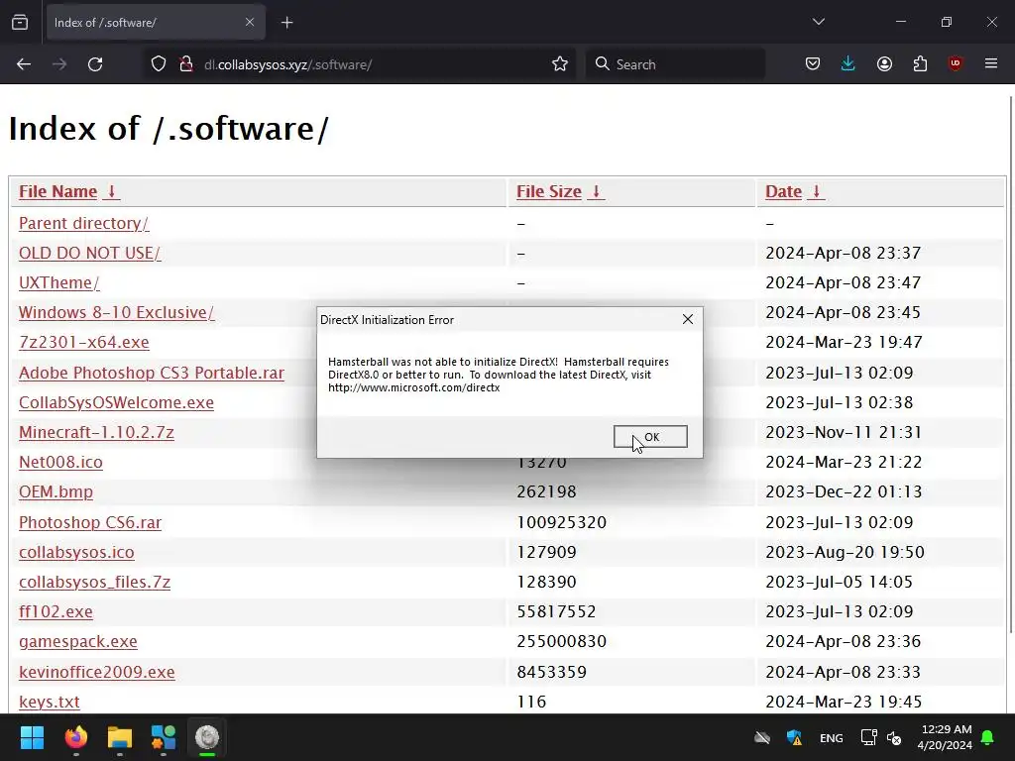List all tabs dropdown
Image resolution: width=1015 pixels, height=761 pixels.
(818, 22)
